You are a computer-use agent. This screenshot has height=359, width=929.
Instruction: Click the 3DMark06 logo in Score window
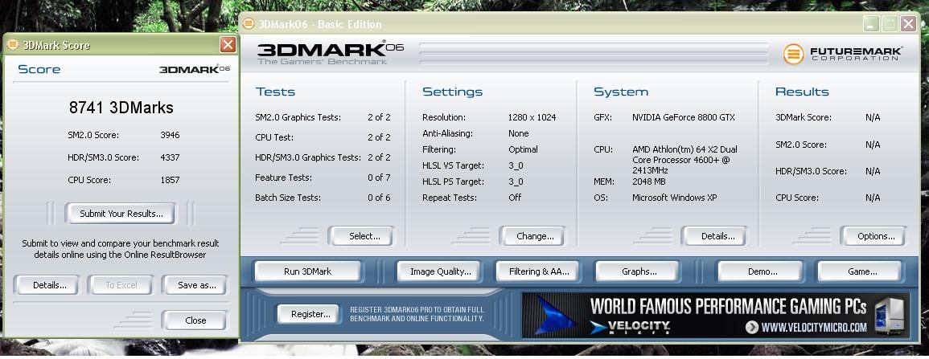pos(195,69)
